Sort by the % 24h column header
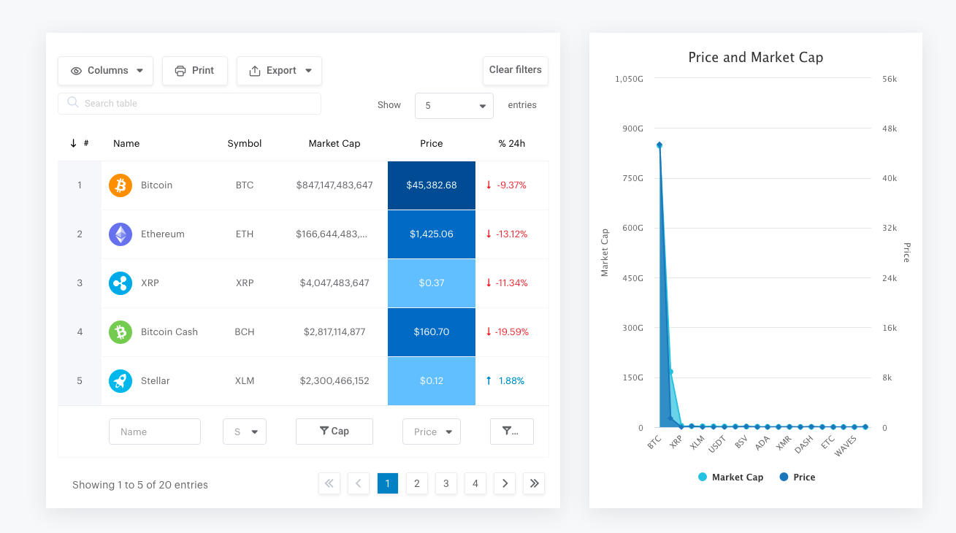This screenshot has height=533, width=956. click(512, 144)
